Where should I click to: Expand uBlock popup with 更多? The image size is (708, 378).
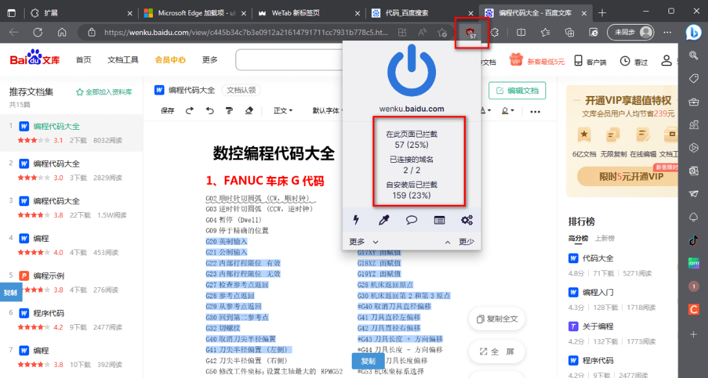point(363,242)
